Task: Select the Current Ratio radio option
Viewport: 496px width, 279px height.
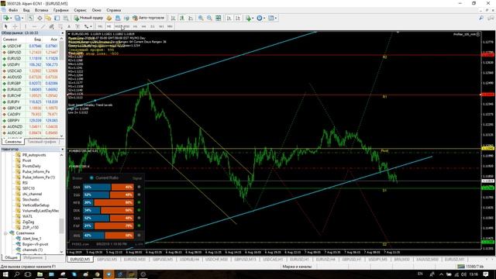Action: pyautogui.click(x=91, y=177)
